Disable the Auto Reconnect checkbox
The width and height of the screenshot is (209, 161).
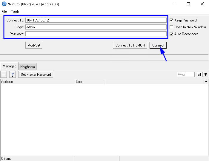click(x=171, y=34)
